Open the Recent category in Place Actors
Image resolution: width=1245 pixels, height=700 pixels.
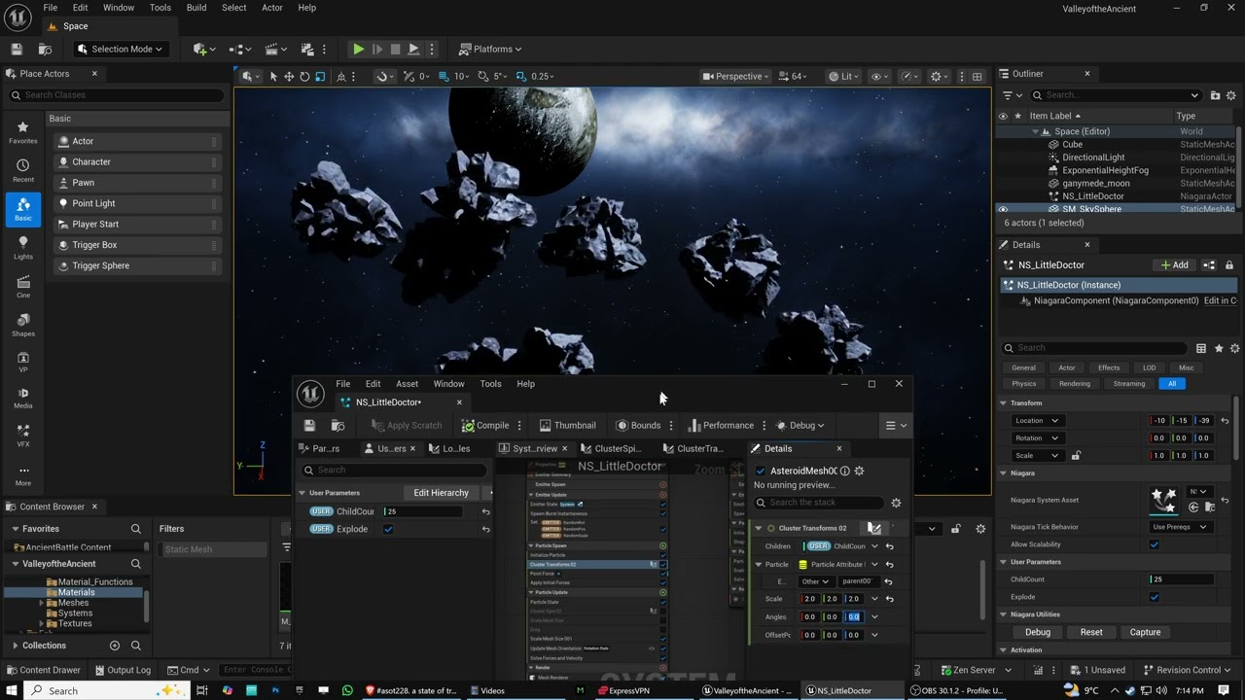[x=22, y=170]
